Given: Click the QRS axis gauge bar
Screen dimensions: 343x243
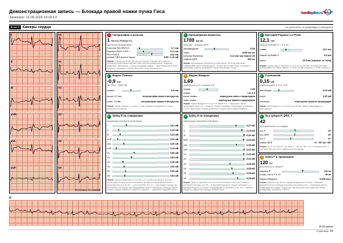Looking at the screenshot, I should coord(294,135).
